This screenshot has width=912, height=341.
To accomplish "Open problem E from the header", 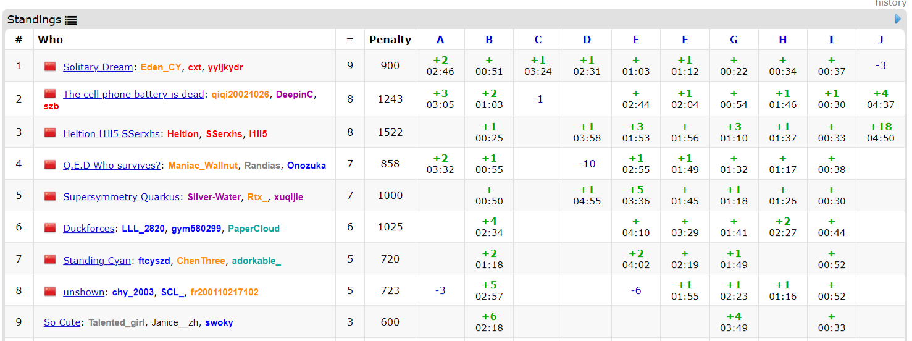I will pyautogui.click(x=636, y=40).
